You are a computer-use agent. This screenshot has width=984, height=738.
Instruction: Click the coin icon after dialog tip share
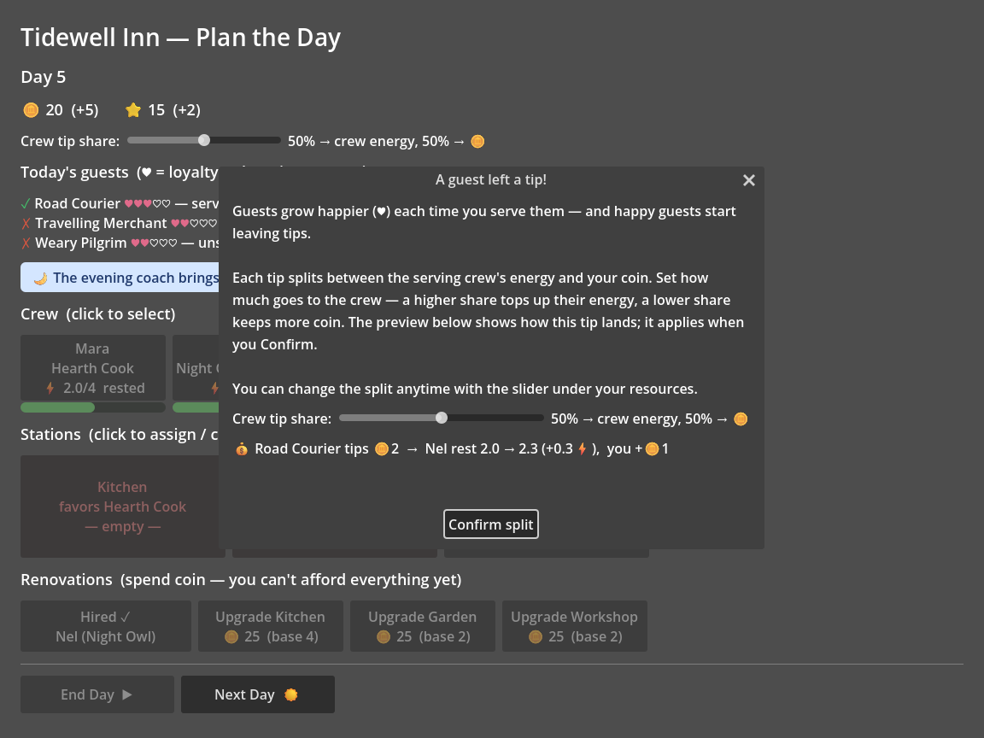click(x=741, y=419)
